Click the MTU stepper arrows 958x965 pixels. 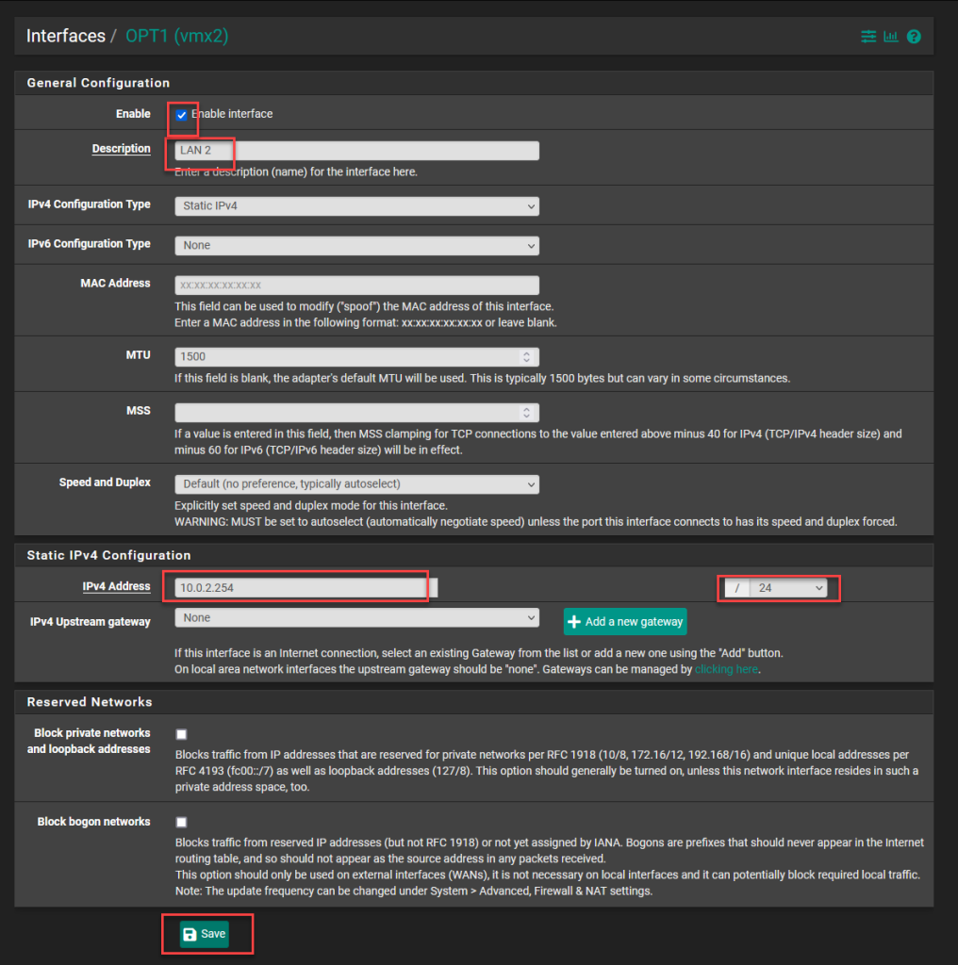pyautogui.click(x=525, y=357)
